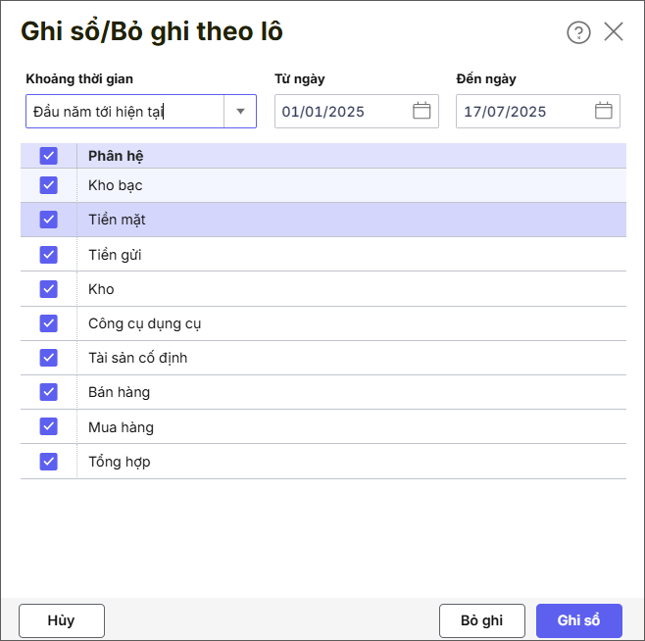Image resolution: width=645 pixels, height=641 pixels.
Task: Uncheck the Tiền mặt checkbox
Action: tap(49, 220)
